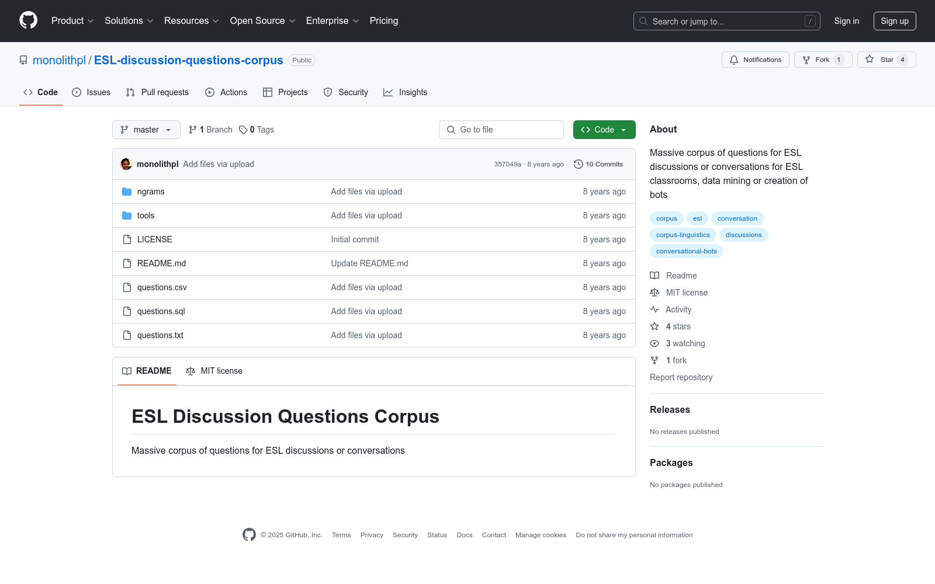The height and width of the screenshot is (584, 935).
Task: Open the green Code dropdown
Action: (604, 130)
